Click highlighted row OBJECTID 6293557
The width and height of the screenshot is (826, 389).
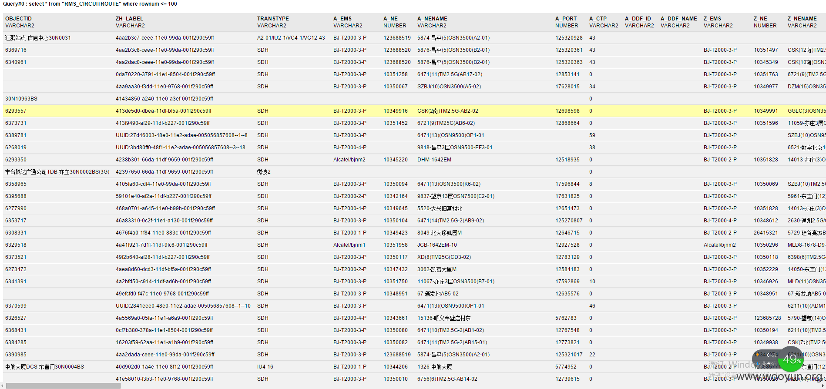(16, 111)
